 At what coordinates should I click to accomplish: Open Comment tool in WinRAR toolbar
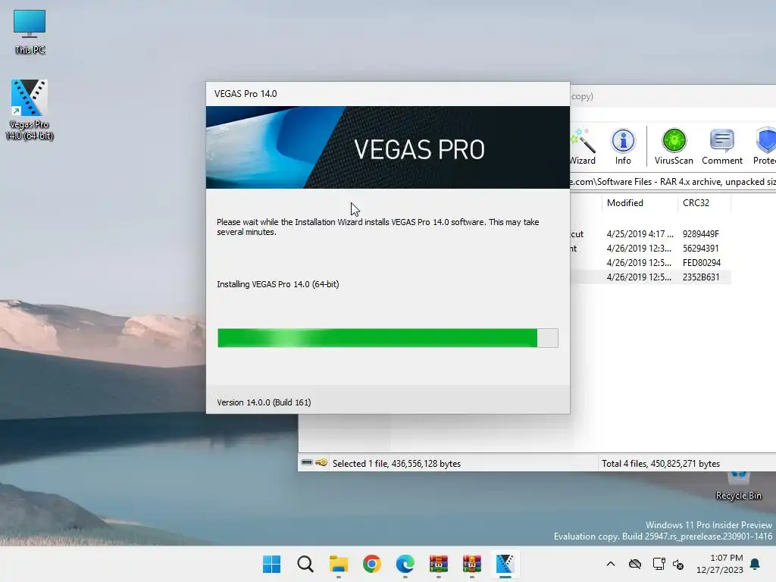[x=722, y=146]
